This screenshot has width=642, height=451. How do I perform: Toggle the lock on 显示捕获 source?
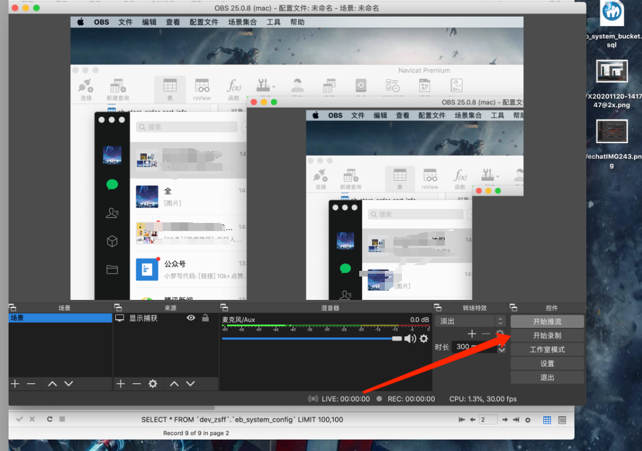205,318
